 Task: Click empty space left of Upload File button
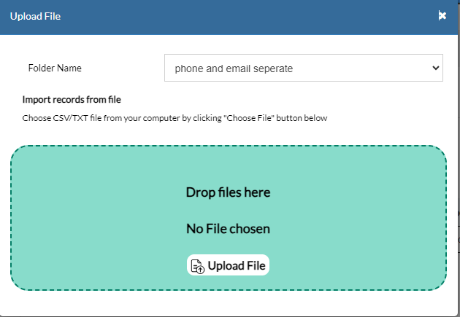point(110,266)
